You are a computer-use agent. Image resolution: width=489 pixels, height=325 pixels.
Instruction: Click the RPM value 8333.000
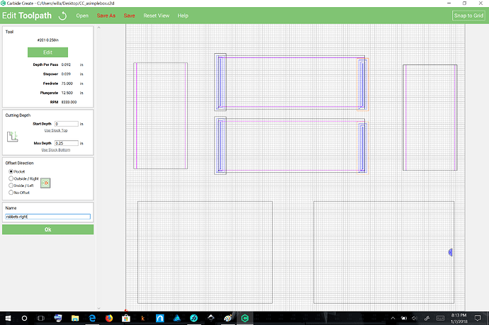tap(69, 102)
